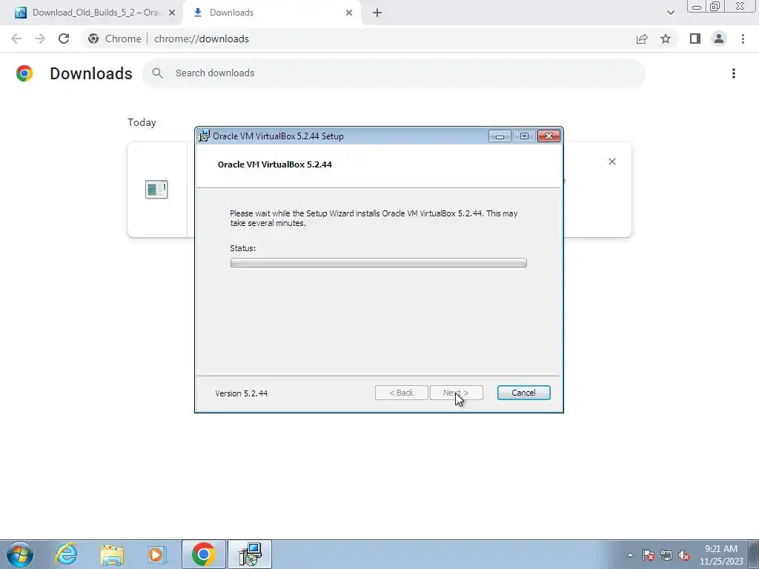Open the Windows Start menu
Image resolution: width=759 pixels, height=569 pixels.
20,554
